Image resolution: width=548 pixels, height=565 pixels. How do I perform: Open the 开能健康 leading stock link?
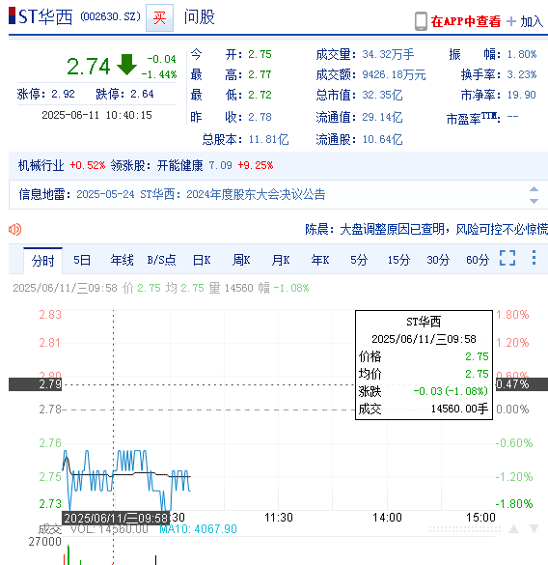click(180, 165)
